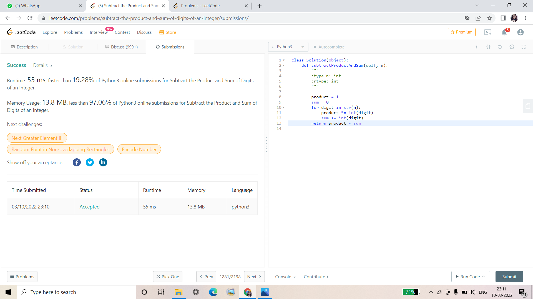Open Explore in the navigation bar
The height and width of the screenshot is (299, 533).
(50, 32)
